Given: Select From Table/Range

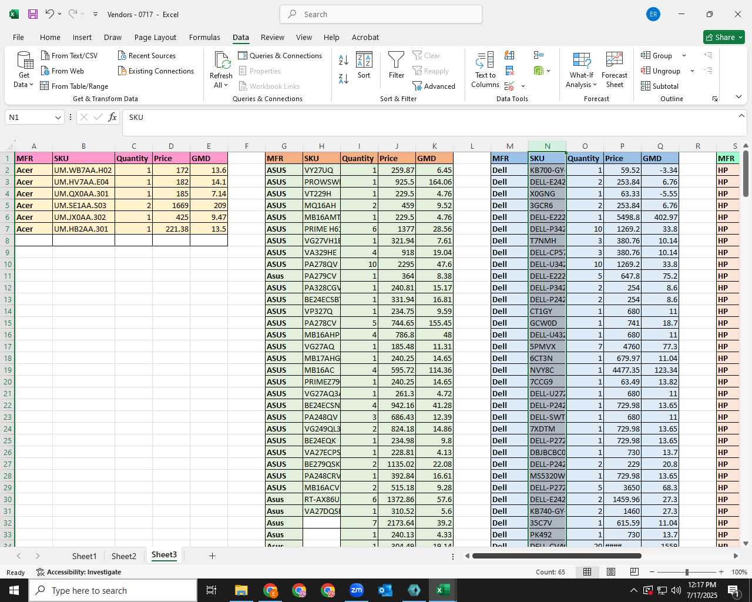Looking at the screenshot, I should tap(75, 86).
